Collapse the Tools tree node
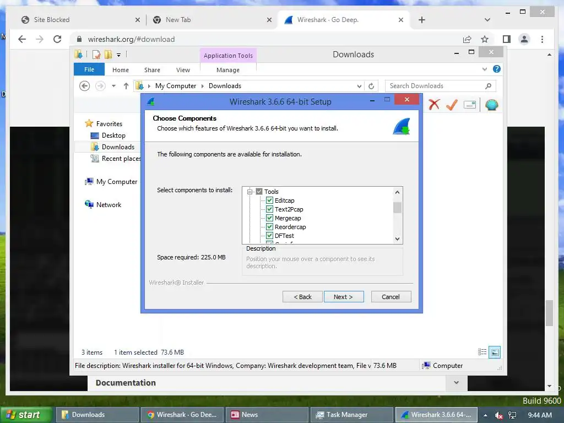The height and width of the screenshot is (423, 564). (x=250, y=192)
